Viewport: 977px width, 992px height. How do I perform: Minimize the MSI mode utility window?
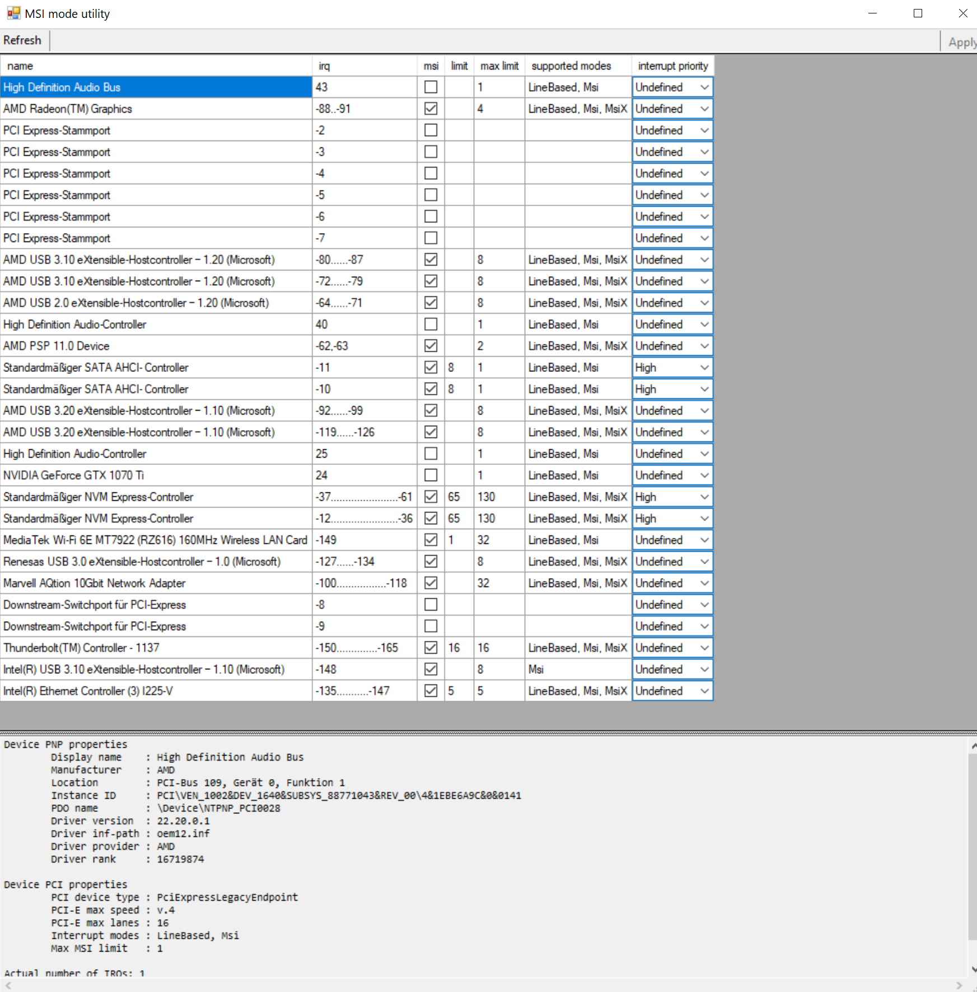pyautogui.click(x=872, y=13)
